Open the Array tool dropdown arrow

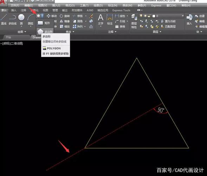tap(85, 27)
